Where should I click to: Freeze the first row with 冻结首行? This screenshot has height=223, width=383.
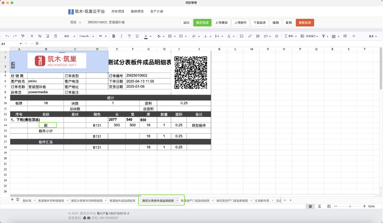[x=310, y=36]
